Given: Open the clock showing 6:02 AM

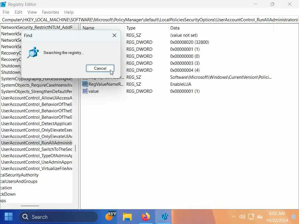Looking at the screenshot, I should 277,217.
